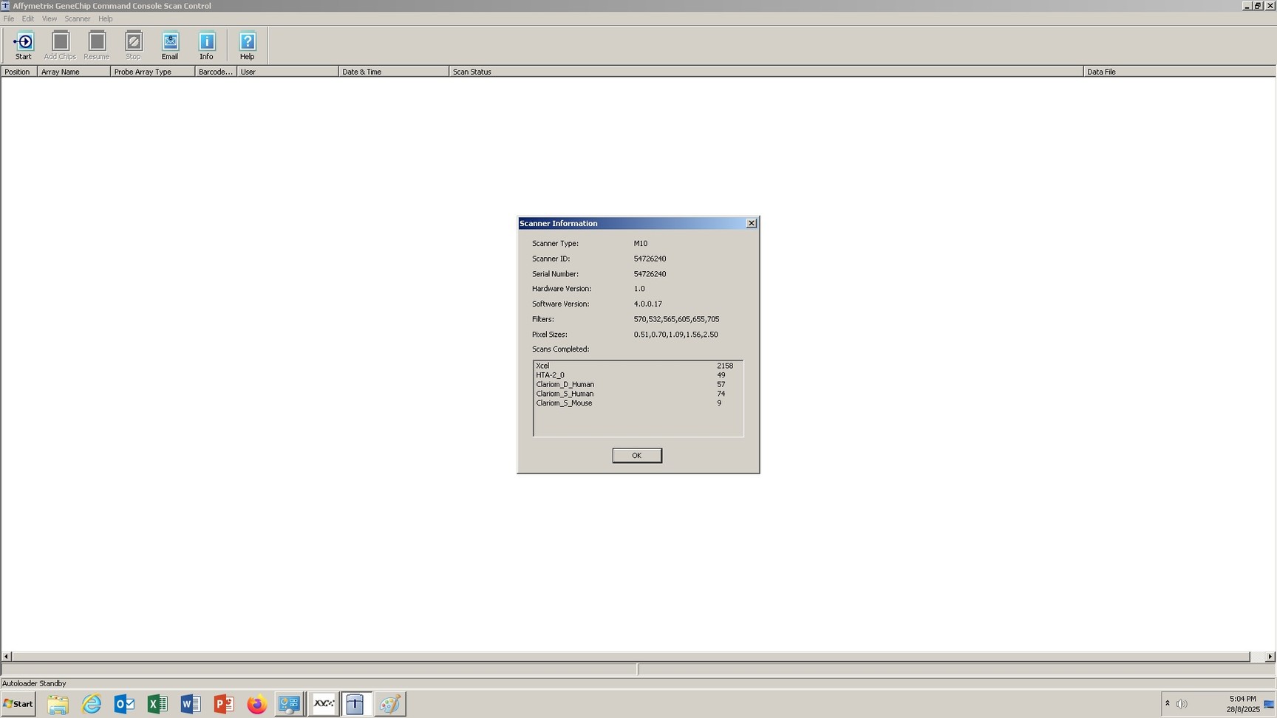Open the Edit menu
This screenshot has width=1277, height=718.
[x=28, y=18]
